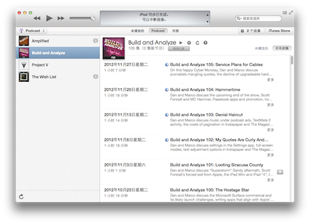Click date 2012年10月23日星期二
310x224 pixels.
[126, 190]
